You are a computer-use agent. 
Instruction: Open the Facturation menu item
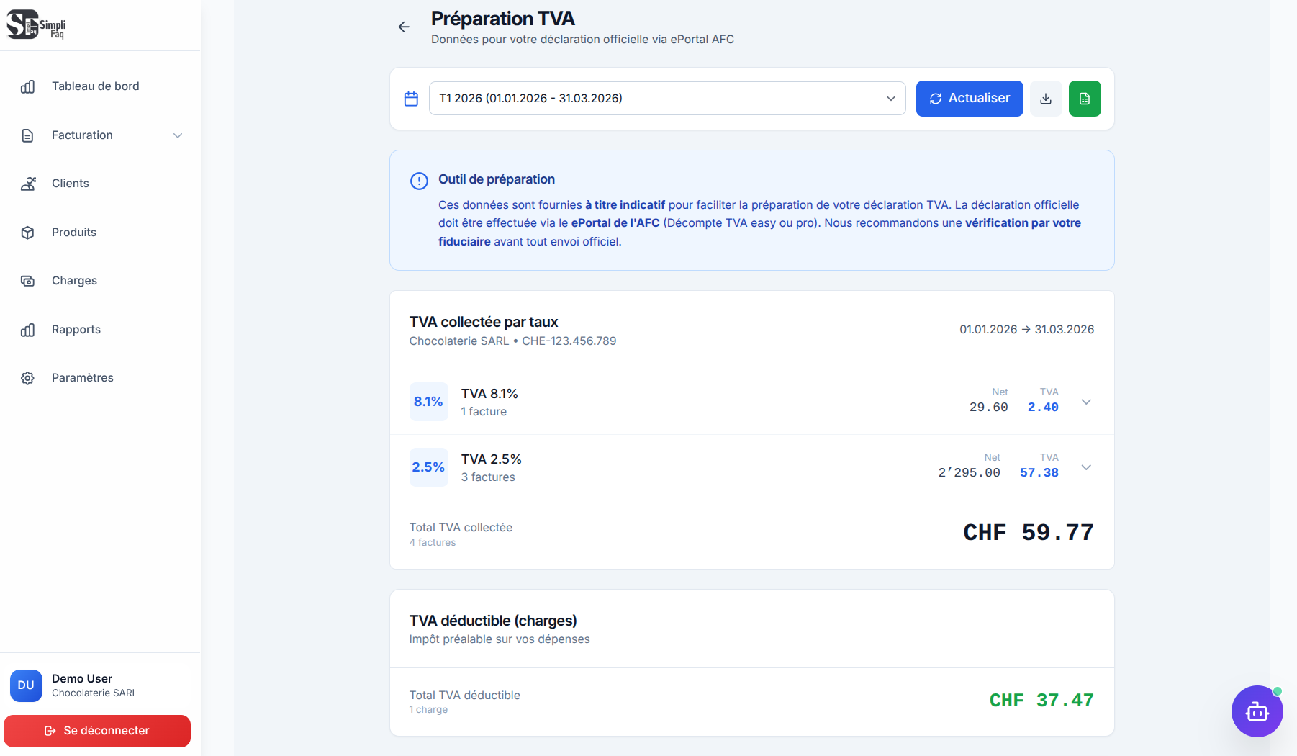(81, 135)
